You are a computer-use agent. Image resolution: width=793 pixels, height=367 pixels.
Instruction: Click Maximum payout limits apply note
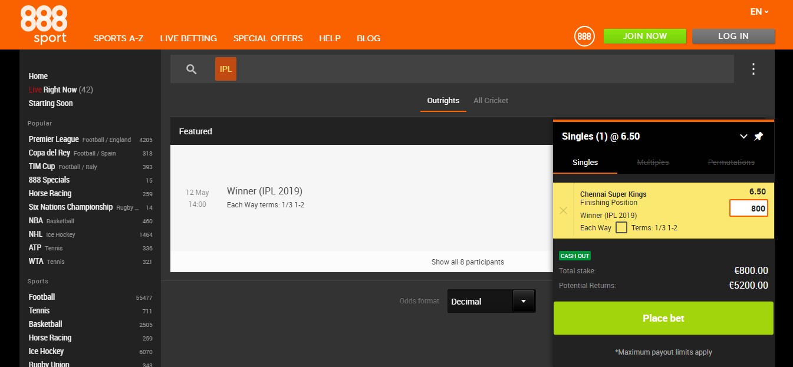tap(663, 352)
